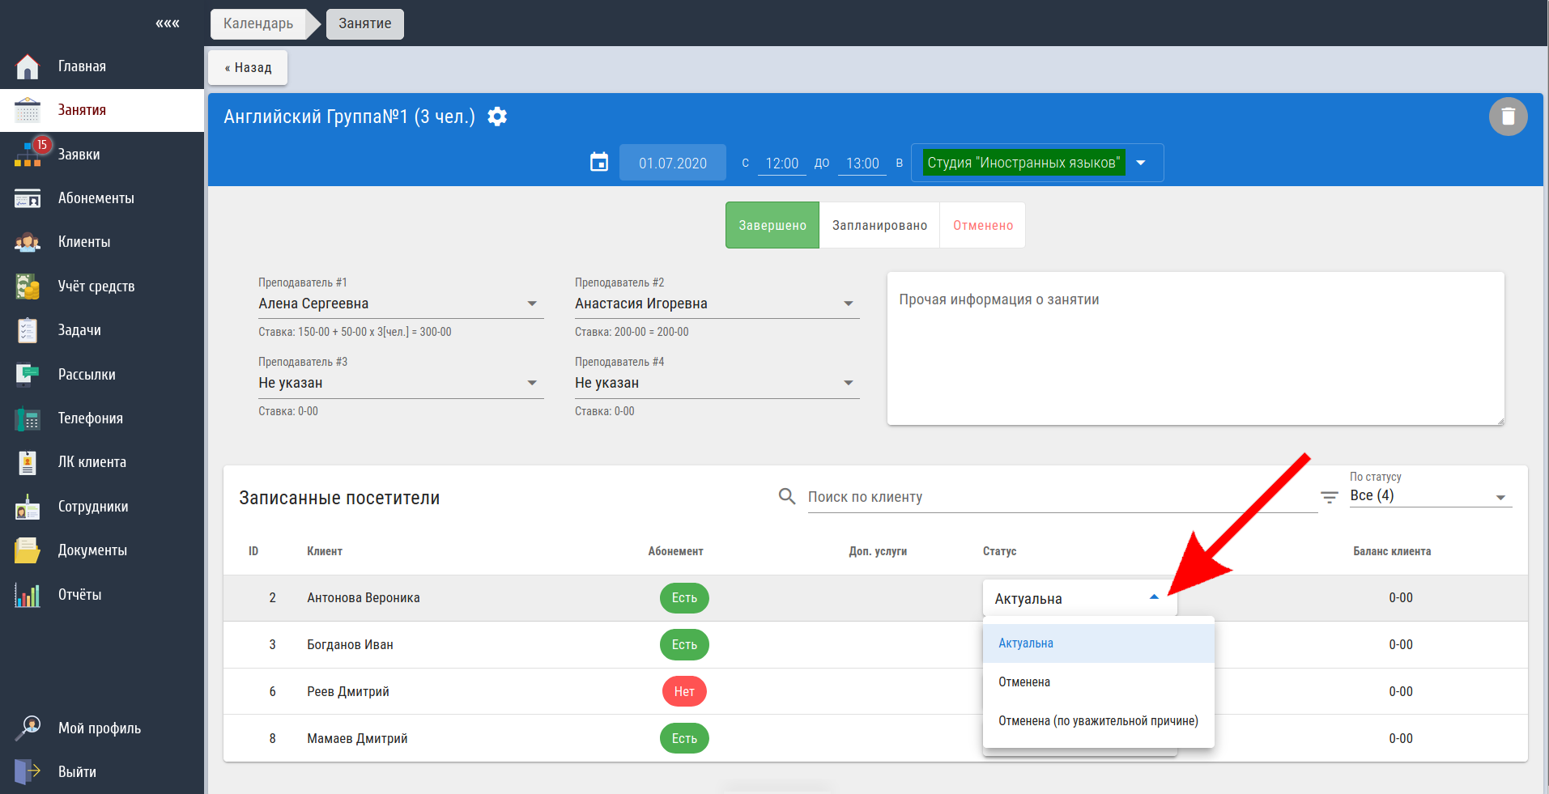Click the Рассылки message icon
Screen dimensions: 1549x794
coord(28,374)
